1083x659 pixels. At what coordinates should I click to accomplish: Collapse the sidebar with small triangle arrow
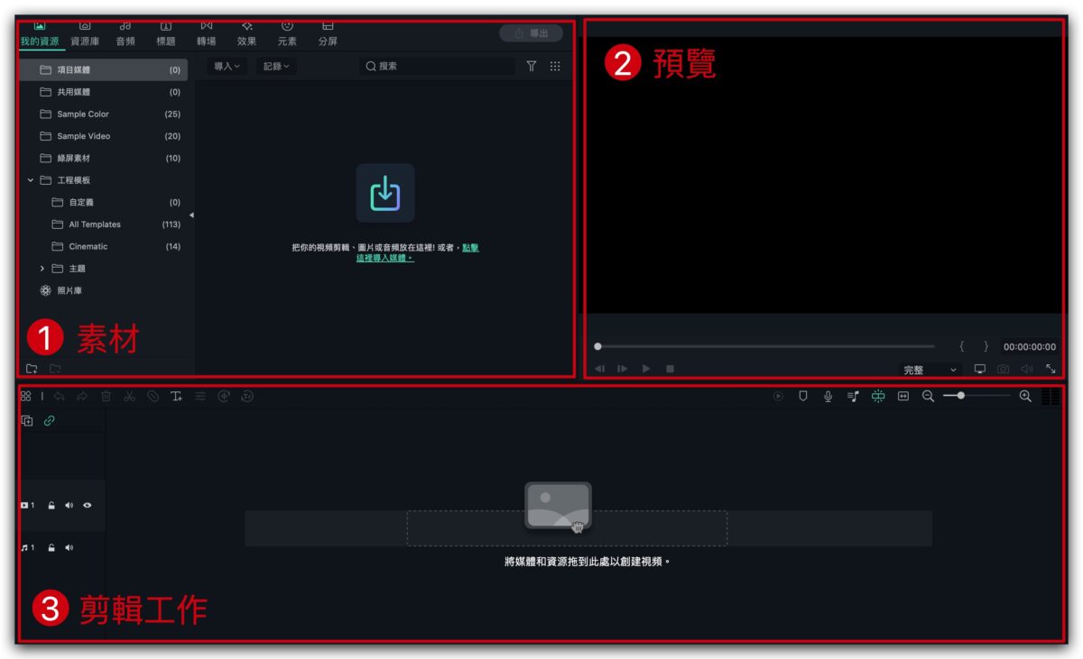(x=191, y=215)
